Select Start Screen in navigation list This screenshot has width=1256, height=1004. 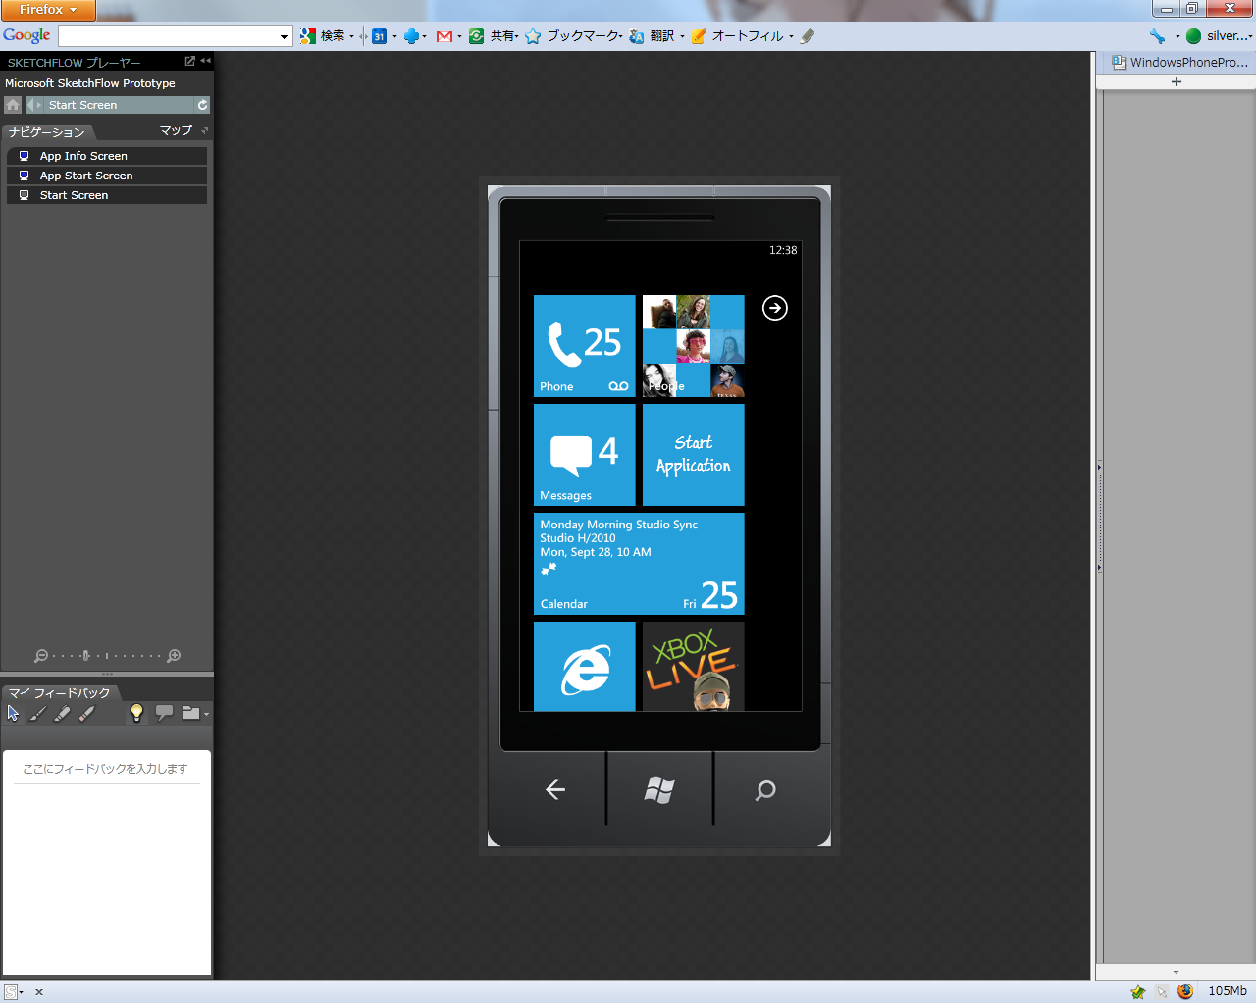coord(107,195)
